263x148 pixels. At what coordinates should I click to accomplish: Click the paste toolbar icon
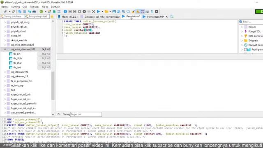25,12
